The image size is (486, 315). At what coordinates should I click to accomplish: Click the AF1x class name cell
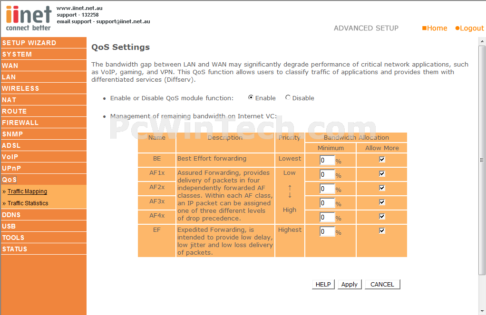pos(157,174)
